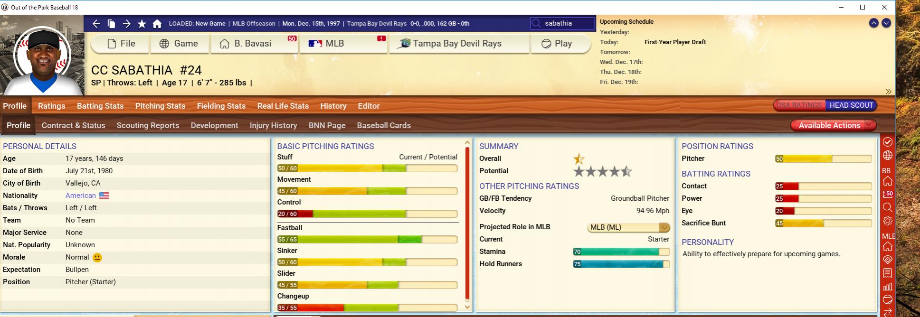This screenshot has height=317, width=920.
Task: Go to the home screen icon
Action: [157, 24]
